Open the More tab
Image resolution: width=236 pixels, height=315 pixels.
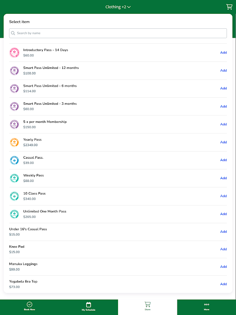point(206,306)
